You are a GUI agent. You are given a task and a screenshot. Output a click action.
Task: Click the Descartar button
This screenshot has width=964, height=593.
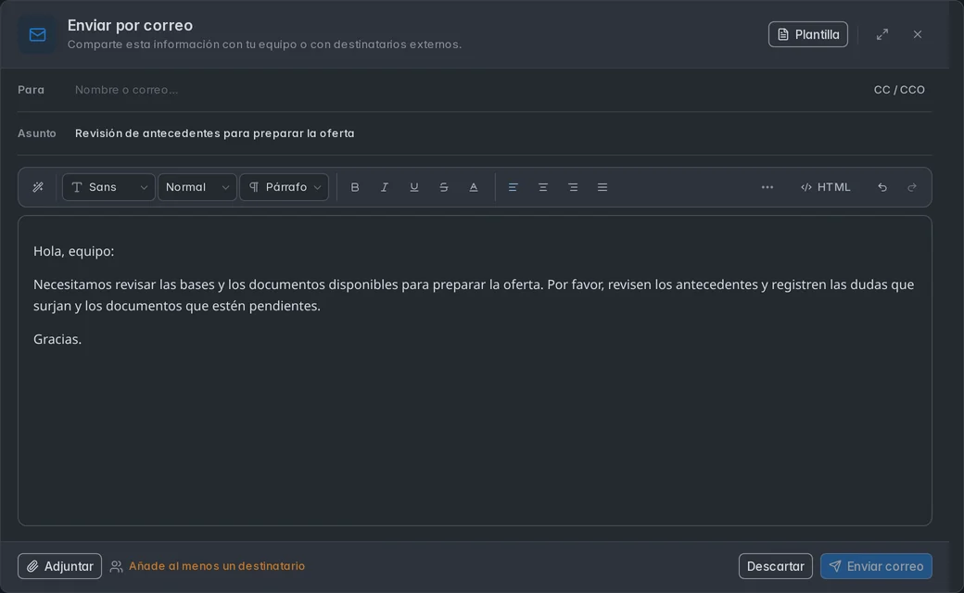(775, 566)
